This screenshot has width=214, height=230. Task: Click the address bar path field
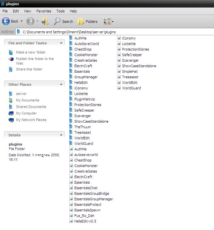tap(115, 32)
